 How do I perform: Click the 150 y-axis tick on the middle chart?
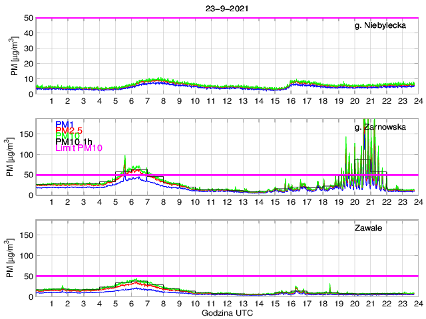pyautogui.click(x=26, y=134)
